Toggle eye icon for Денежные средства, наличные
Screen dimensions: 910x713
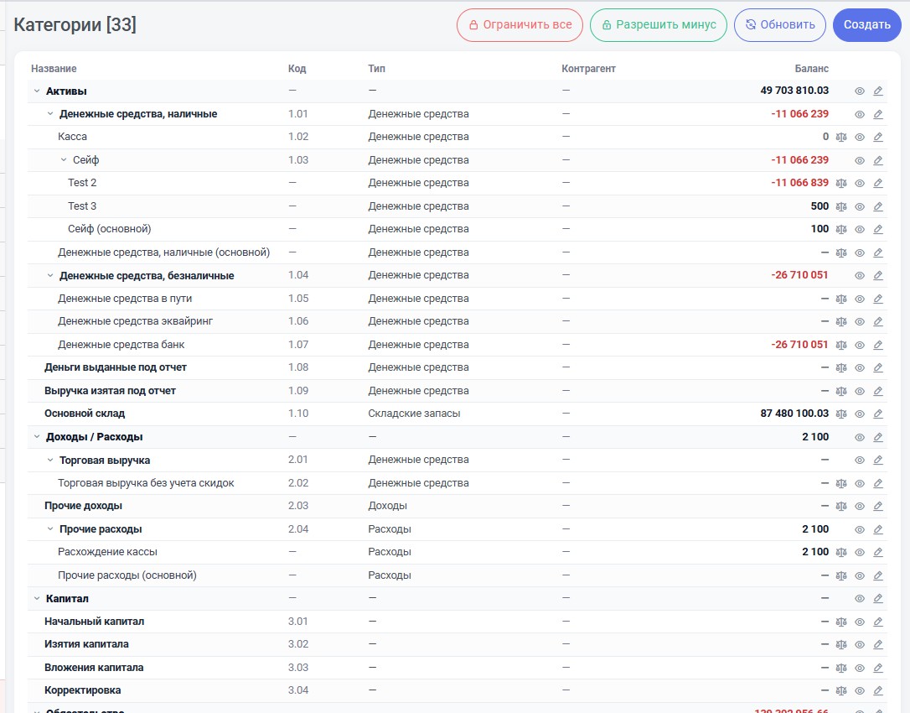pyautogui.click(x=860, y=114)
